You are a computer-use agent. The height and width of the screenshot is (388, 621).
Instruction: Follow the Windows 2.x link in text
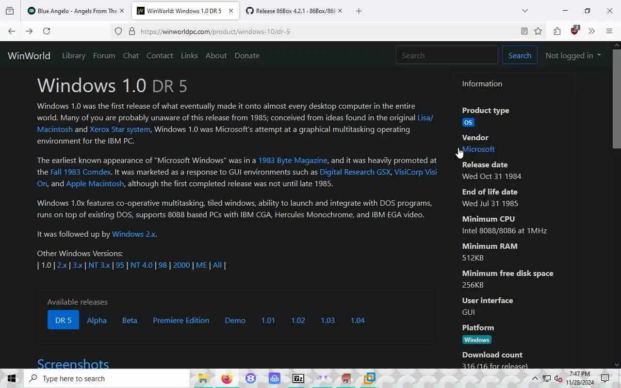point(133,234)
